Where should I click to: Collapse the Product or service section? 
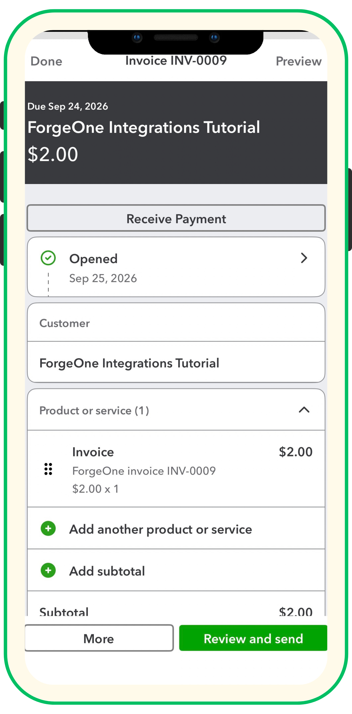[x=304, y=410]
